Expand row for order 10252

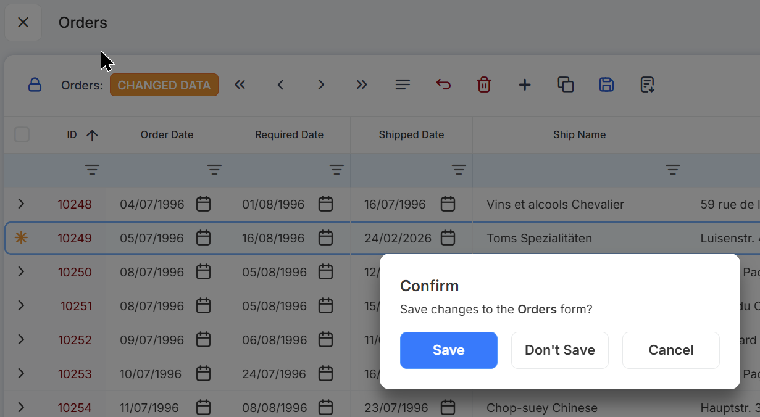click(x=21, y=339)
